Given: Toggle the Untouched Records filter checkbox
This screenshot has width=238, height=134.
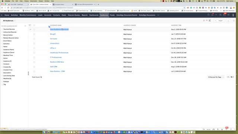Looking at the screenshot, I should (x=2, y=32).
